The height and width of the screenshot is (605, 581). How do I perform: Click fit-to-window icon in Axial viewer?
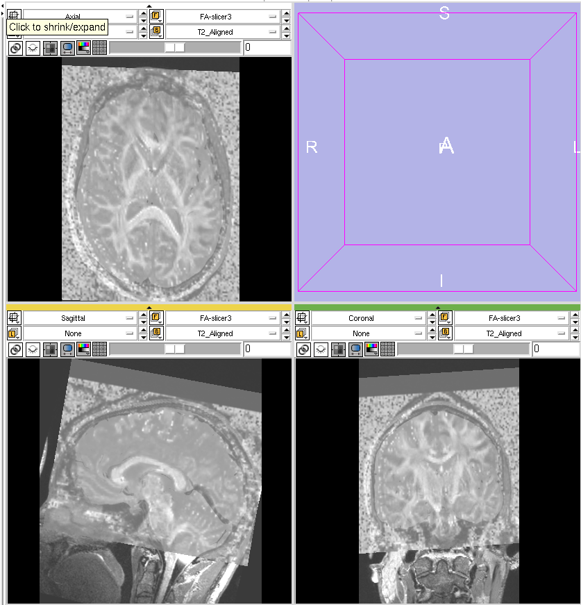click(x=49, y=48)
